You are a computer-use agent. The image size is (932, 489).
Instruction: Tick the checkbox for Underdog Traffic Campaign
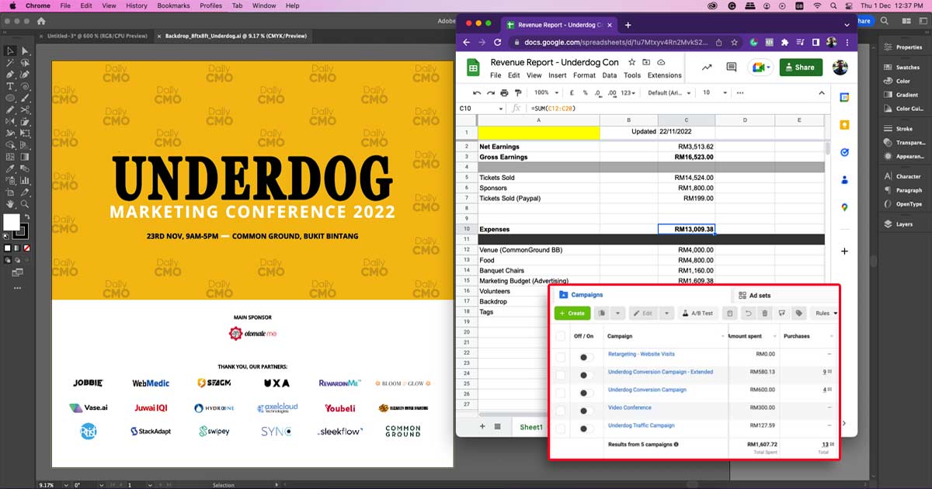(x=561, y=428)
